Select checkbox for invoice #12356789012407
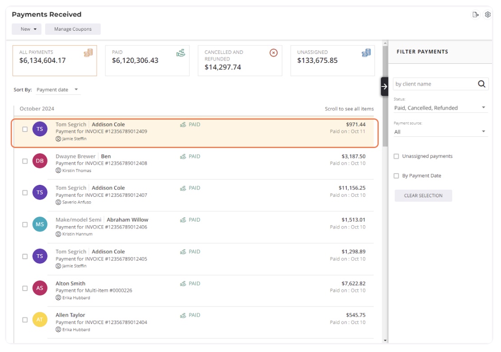This screenshot has width=501, height=352. pos(25,193)
